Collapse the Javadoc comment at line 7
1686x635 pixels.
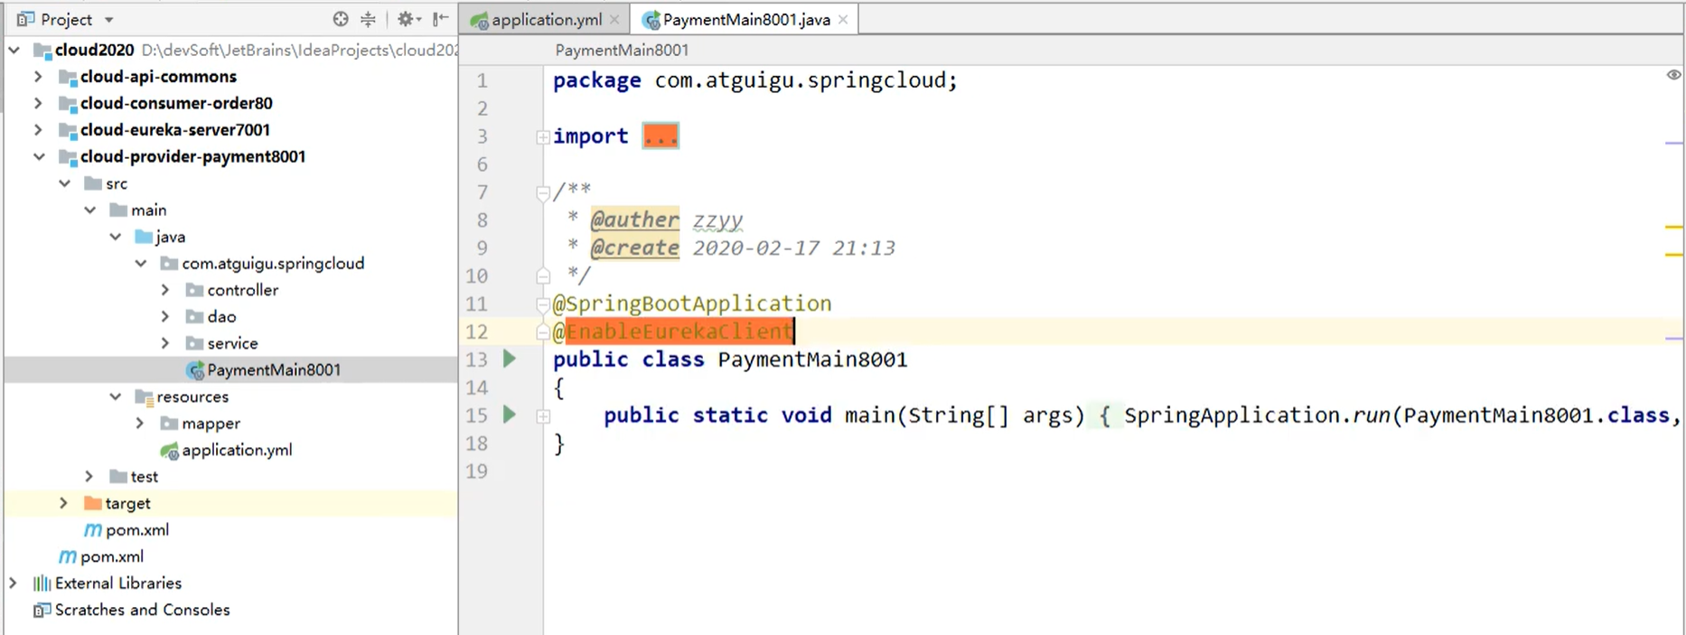543,192
